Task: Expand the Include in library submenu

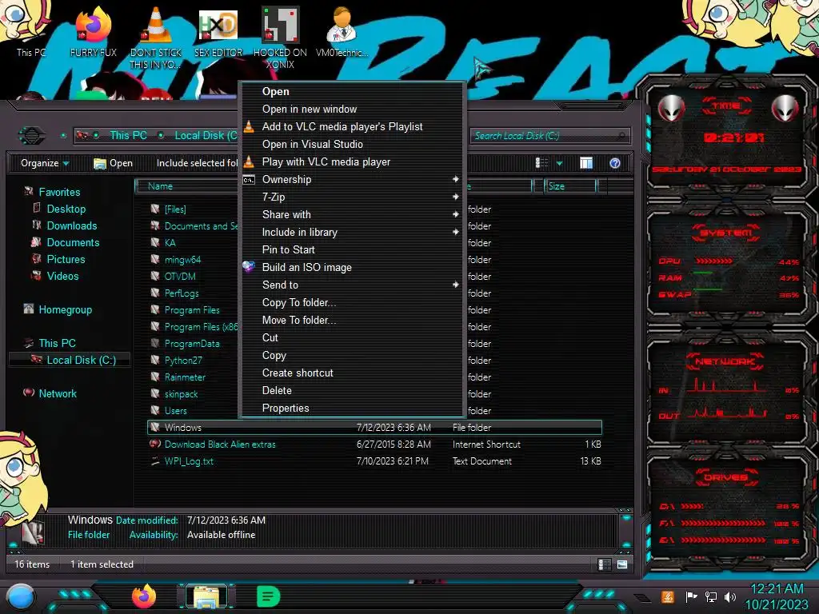Action: click(x=352, y=233)
